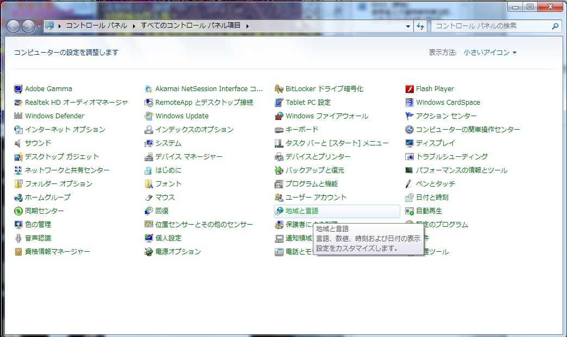The width and height of the screenshot is (567, 337).
Task: Open the パフォーマンスの情報とツール link
Action: coord(461,170)
